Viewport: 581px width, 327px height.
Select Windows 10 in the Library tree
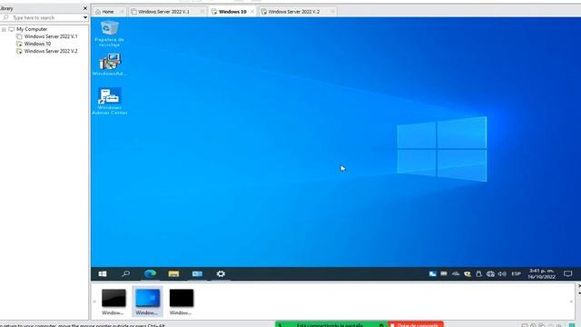(37, 44)
